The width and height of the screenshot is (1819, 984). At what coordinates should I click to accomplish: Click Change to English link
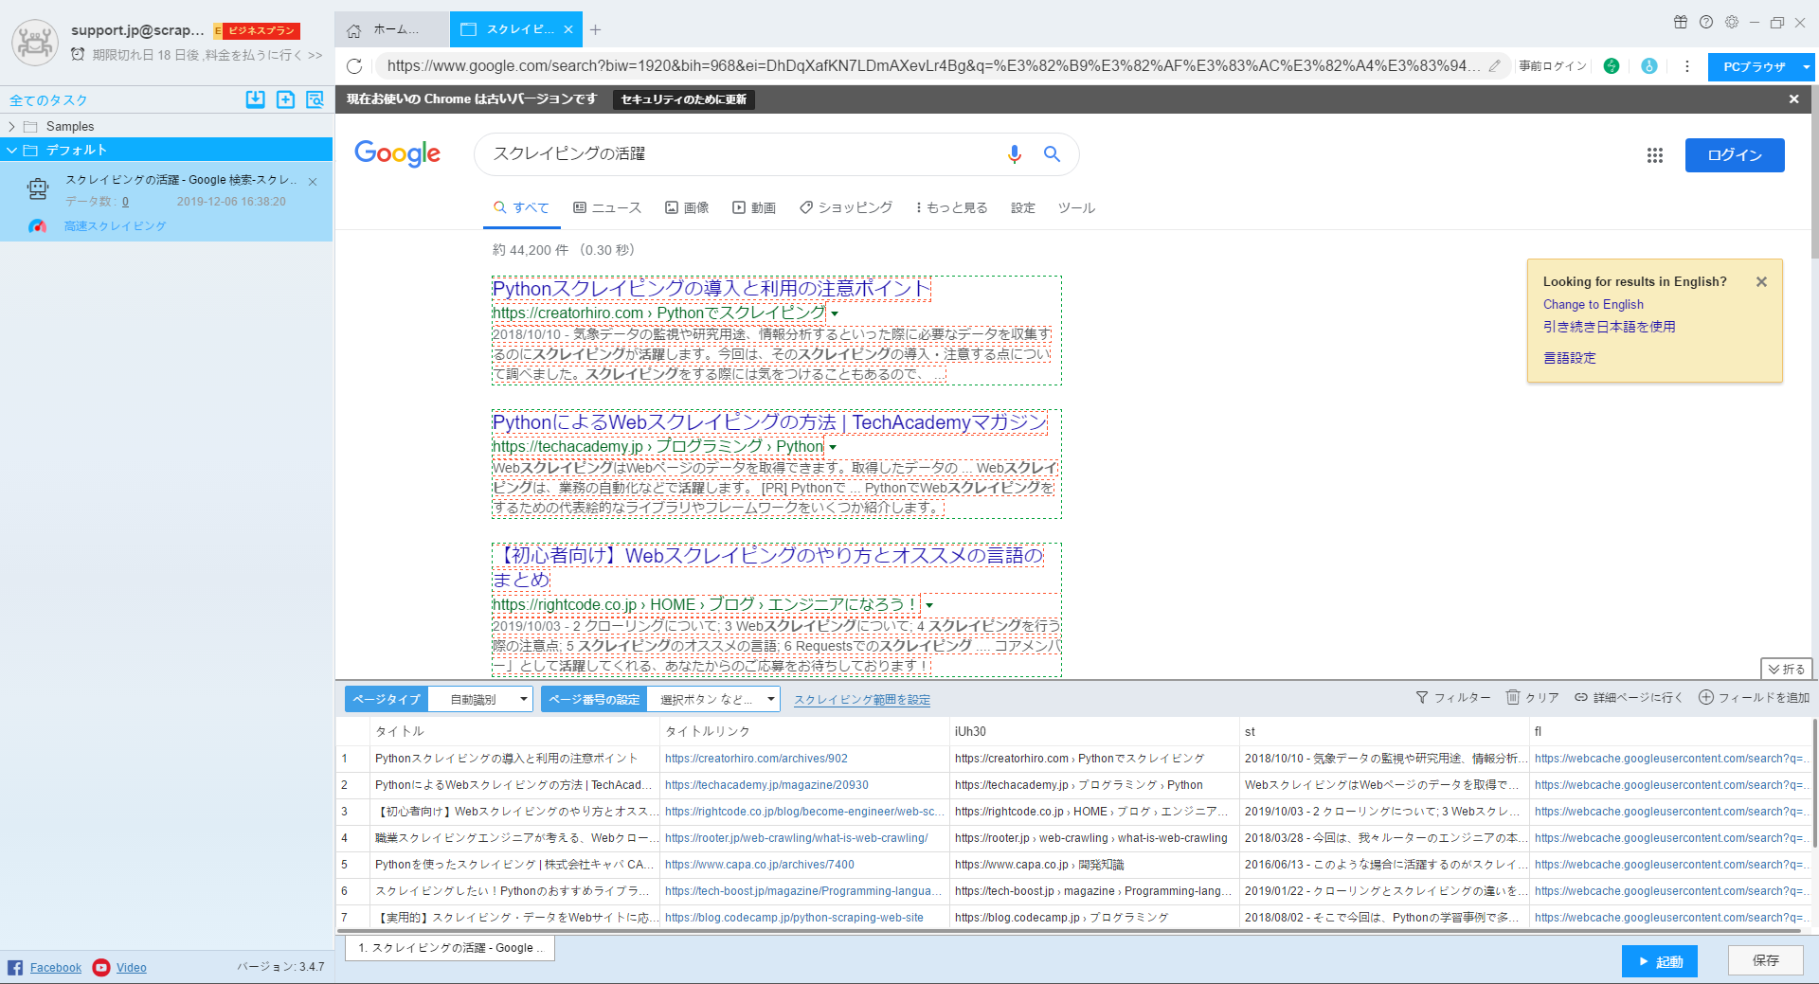click(x=1594, y=304)
